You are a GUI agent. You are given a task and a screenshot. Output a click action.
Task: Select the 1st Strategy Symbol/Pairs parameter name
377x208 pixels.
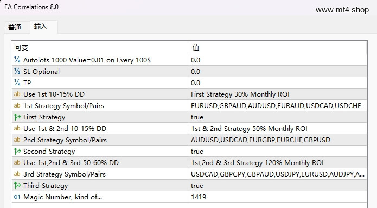tap(63, 106)
